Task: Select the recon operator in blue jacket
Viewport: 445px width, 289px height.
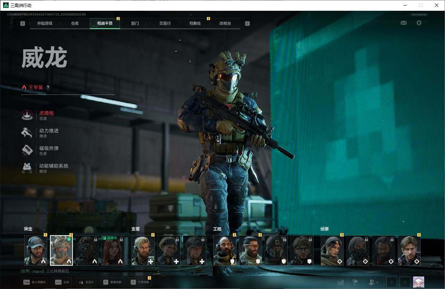Action: pos(409,250)
